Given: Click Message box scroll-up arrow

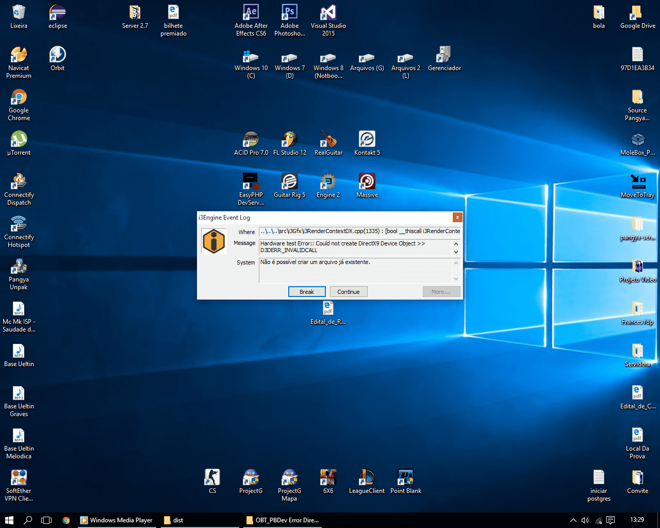Looking at the screenshot, I should pyautogui.click(x=456, y=243).
